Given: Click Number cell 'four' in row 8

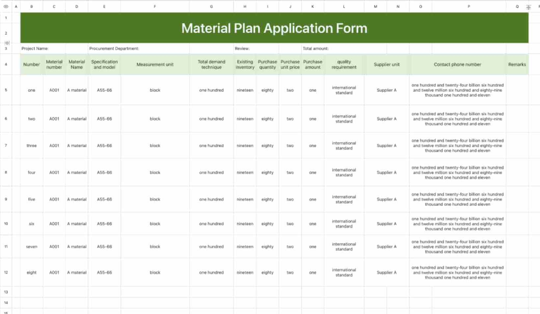Looking at the screenshot, I should [32, 173].
